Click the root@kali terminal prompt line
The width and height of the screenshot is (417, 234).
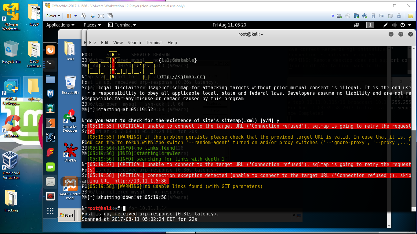[107, 208]
